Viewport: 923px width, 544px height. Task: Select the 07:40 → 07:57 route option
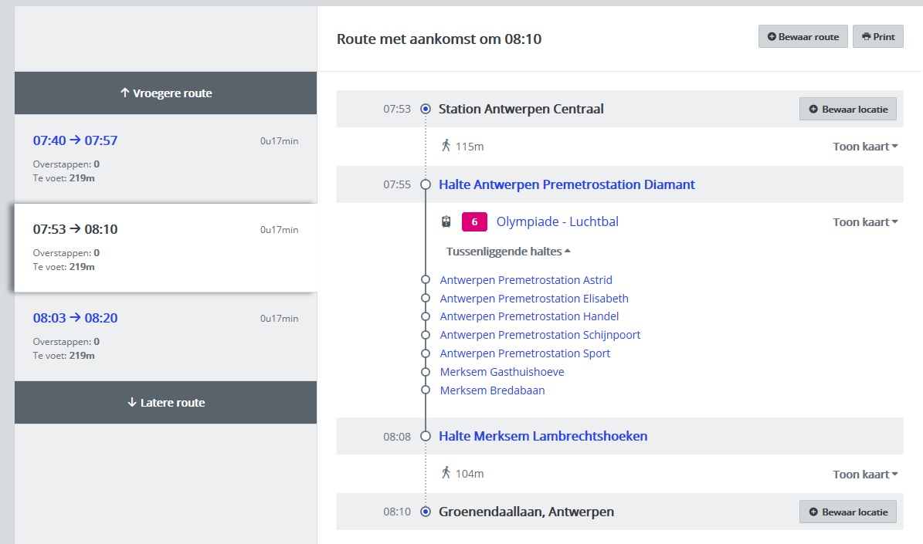76,140
